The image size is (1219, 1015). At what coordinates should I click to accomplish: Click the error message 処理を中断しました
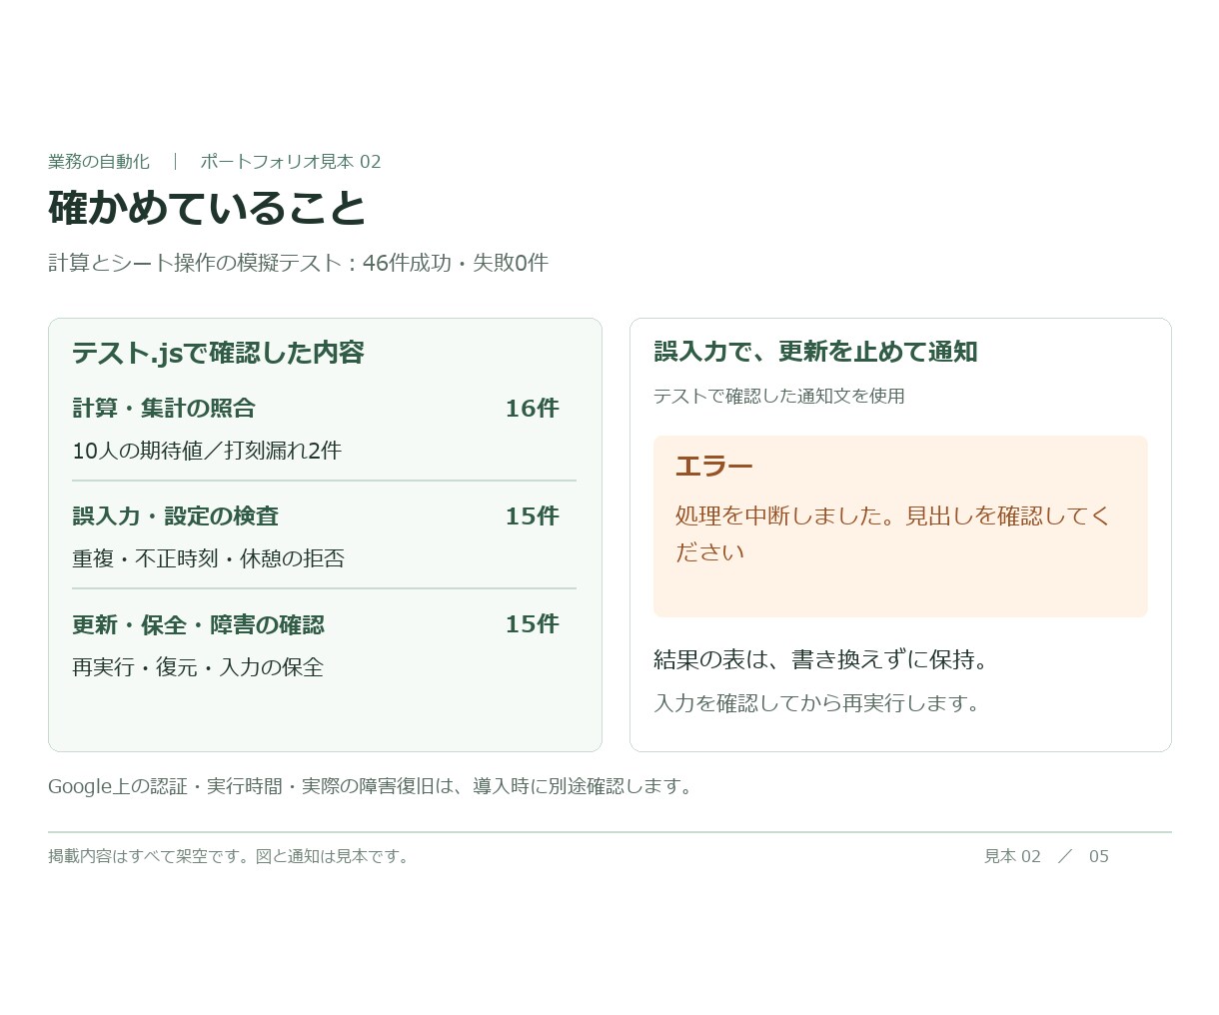[893, 534]
